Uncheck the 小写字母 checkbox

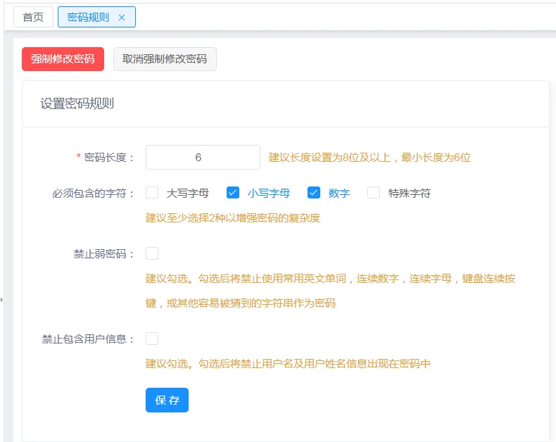pyautogui.click(x=233, y=193)
